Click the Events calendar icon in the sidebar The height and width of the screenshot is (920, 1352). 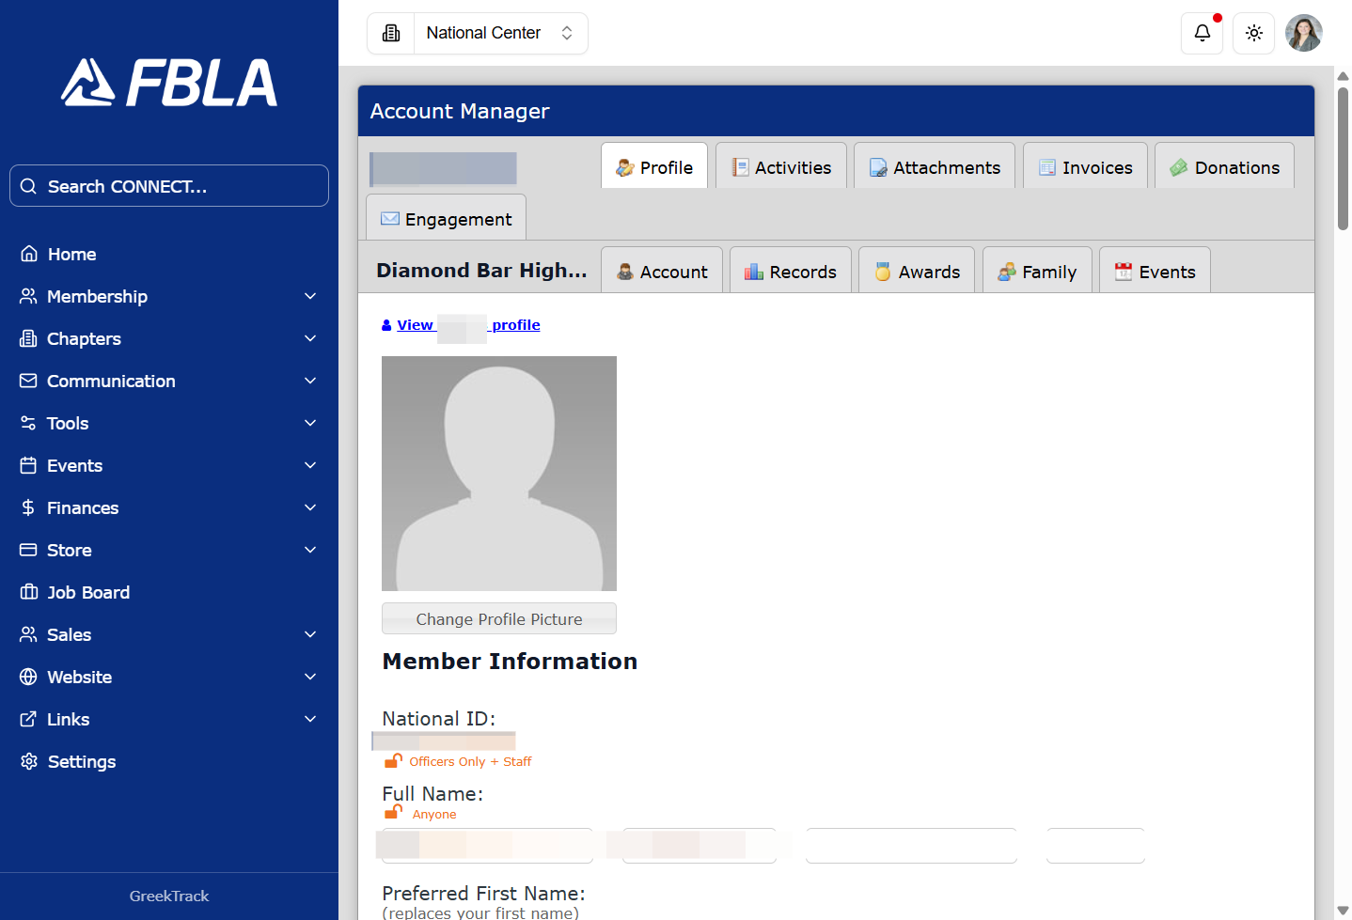pos(28,465)
